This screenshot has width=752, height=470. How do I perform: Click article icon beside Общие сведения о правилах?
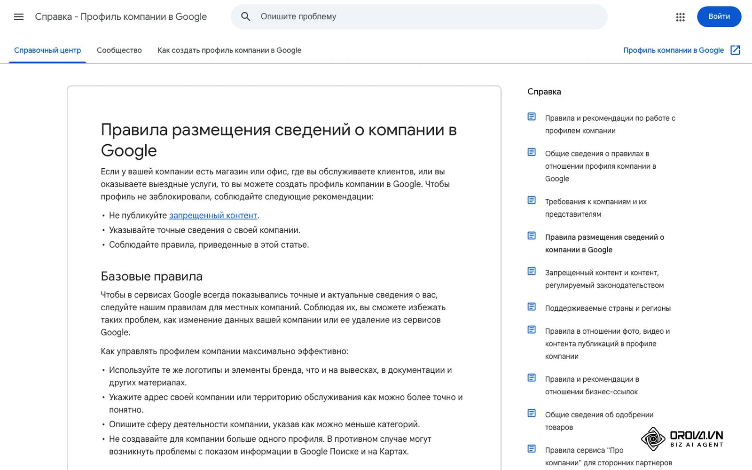pyautogui.click(x=532, y=152)
